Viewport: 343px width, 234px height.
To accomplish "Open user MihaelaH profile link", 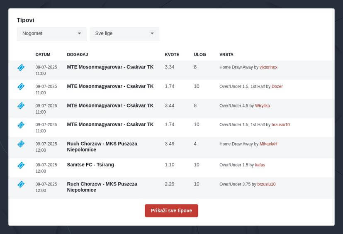I will (x=268, y=144).
